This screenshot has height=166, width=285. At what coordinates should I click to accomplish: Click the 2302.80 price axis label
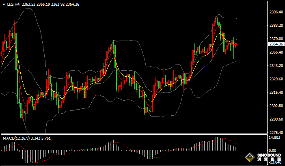276,106
